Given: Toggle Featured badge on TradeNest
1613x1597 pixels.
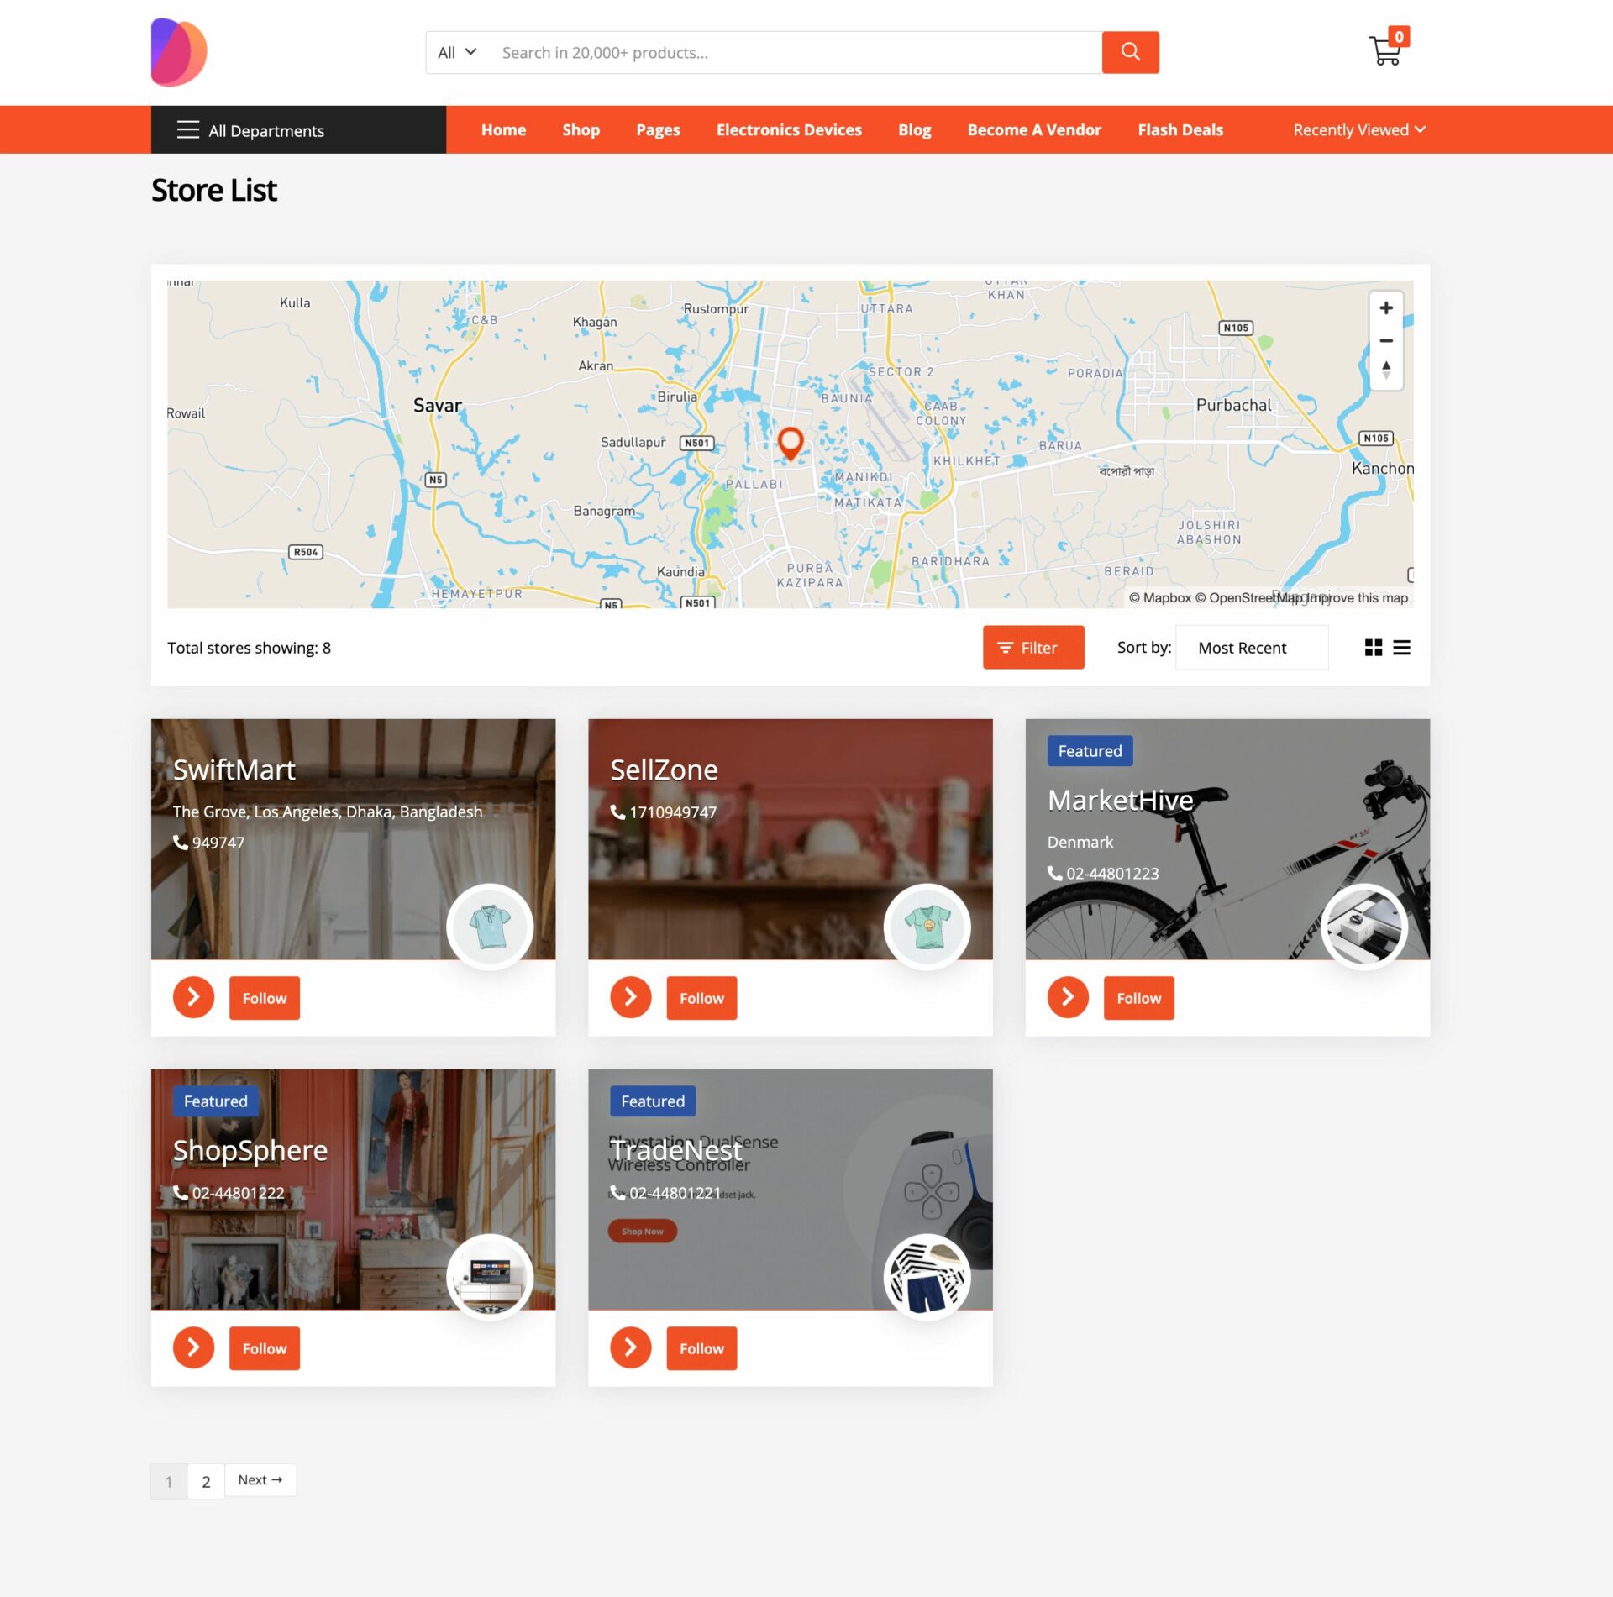Looking at the screenshot, I should click(x=654, y=1101).
